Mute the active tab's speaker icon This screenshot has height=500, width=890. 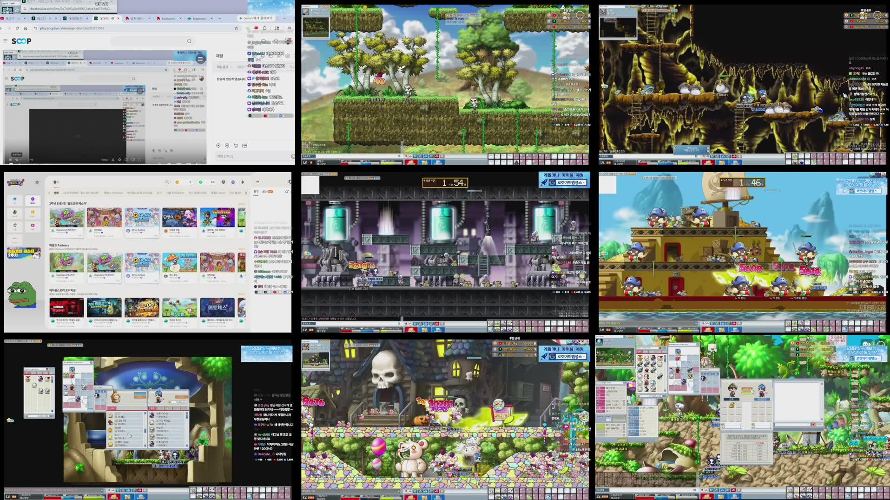[x=112, y=19]
